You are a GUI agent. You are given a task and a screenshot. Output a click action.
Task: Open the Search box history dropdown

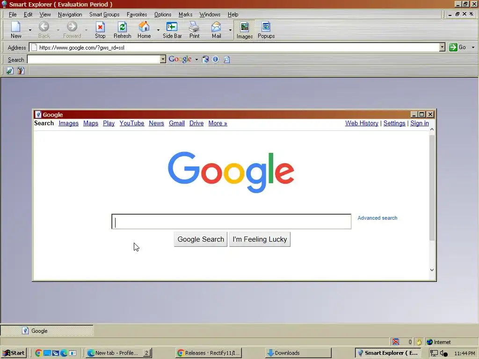click(163, 59)
